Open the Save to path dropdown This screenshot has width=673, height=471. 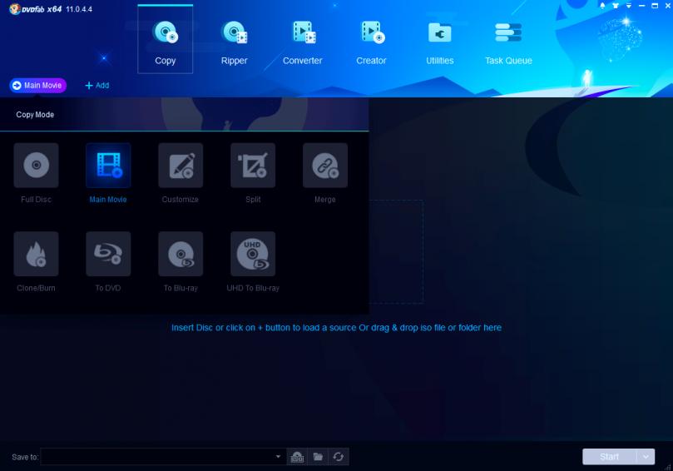coord(278,456)
